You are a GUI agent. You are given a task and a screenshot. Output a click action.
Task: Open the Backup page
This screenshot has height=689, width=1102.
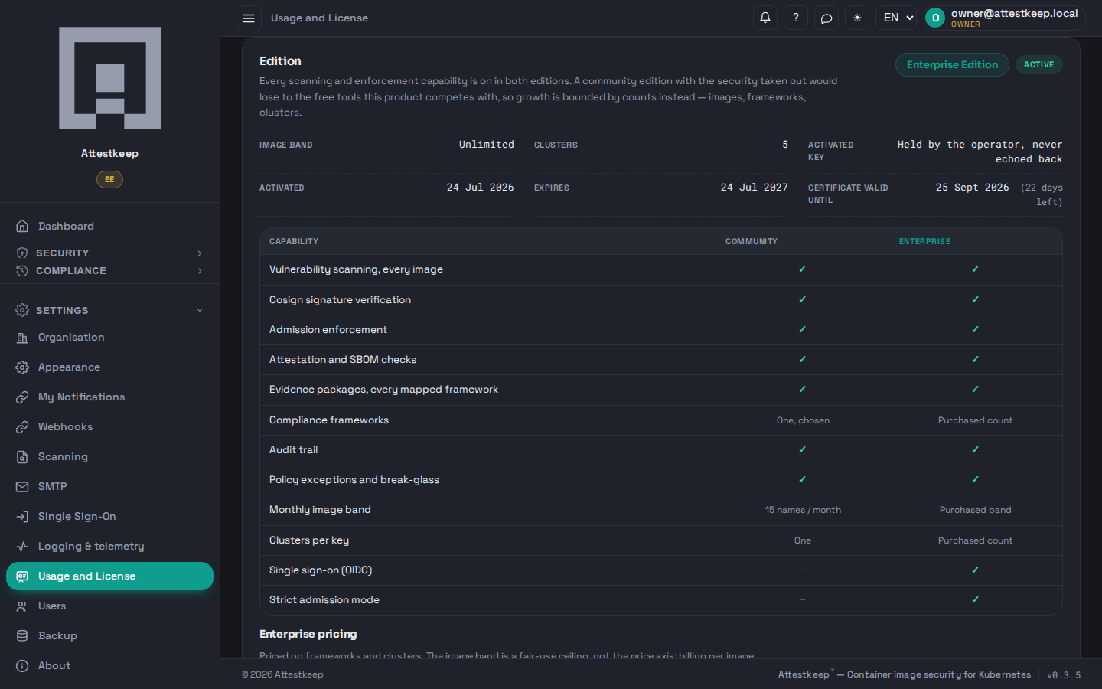(109, 636)
